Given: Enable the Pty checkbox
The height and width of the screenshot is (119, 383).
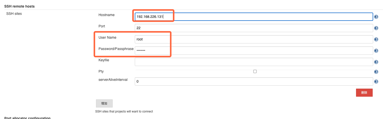Looking at the screenshot, I should point(255,72).
